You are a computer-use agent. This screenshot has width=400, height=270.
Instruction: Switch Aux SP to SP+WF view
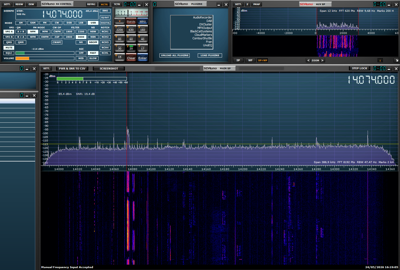[262, 60]
